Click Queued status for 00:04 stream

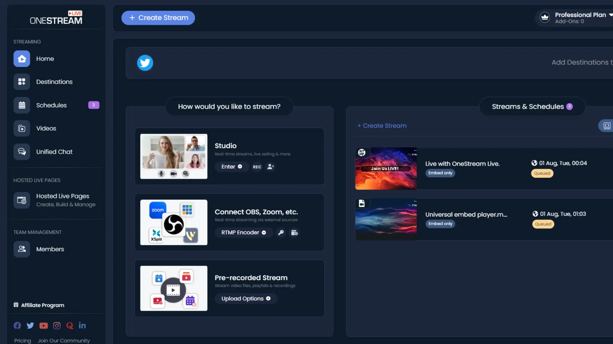542,173
